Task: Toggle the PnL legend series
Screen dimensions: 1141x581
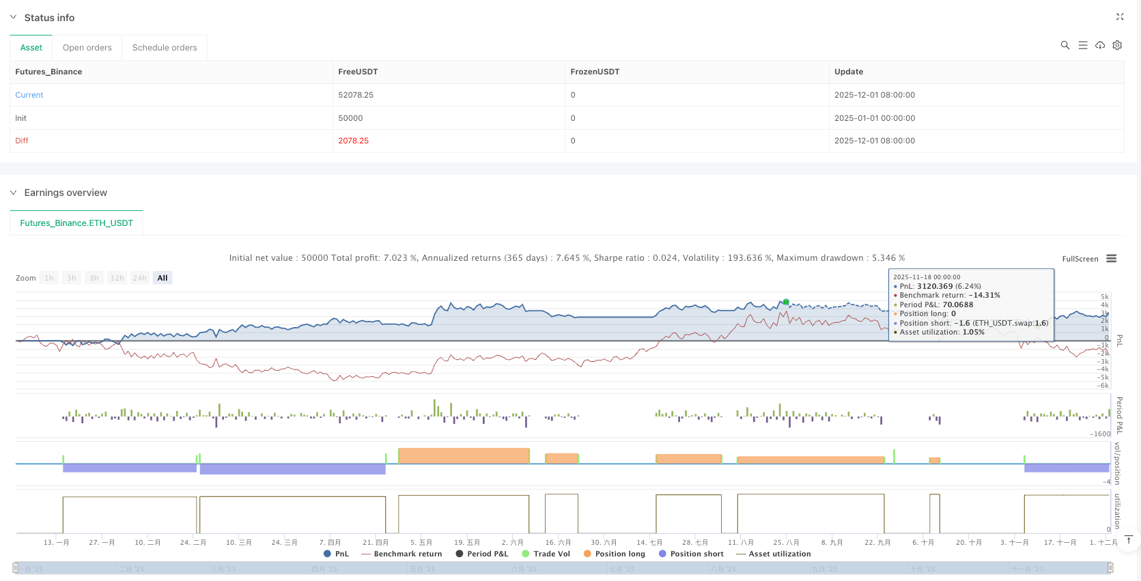Action: (x=336, y=554)
